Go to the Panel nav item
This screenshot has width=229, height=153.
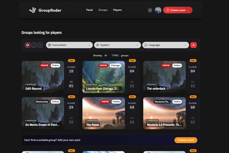coord(89,10)
